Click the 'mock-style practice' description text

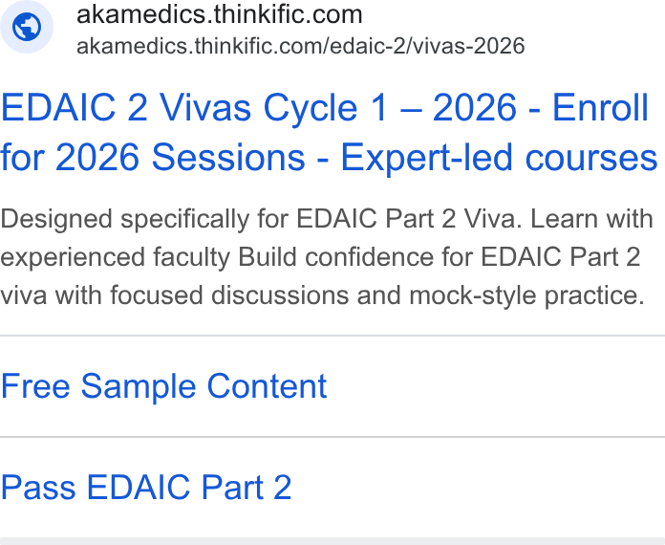[x=526, y=295]
